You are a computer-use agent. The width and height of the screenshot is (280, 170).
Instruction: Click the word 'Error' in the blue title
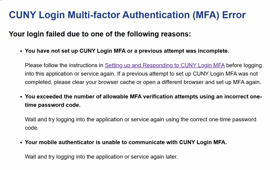(x=234, y=15)
